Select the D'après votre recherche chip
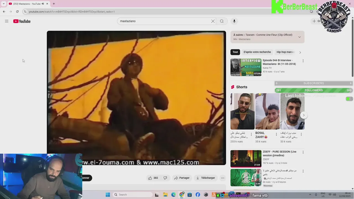Image resolution: width=354 pixels, height=199 pixels. pyautogui.click(x=257, y=52)
